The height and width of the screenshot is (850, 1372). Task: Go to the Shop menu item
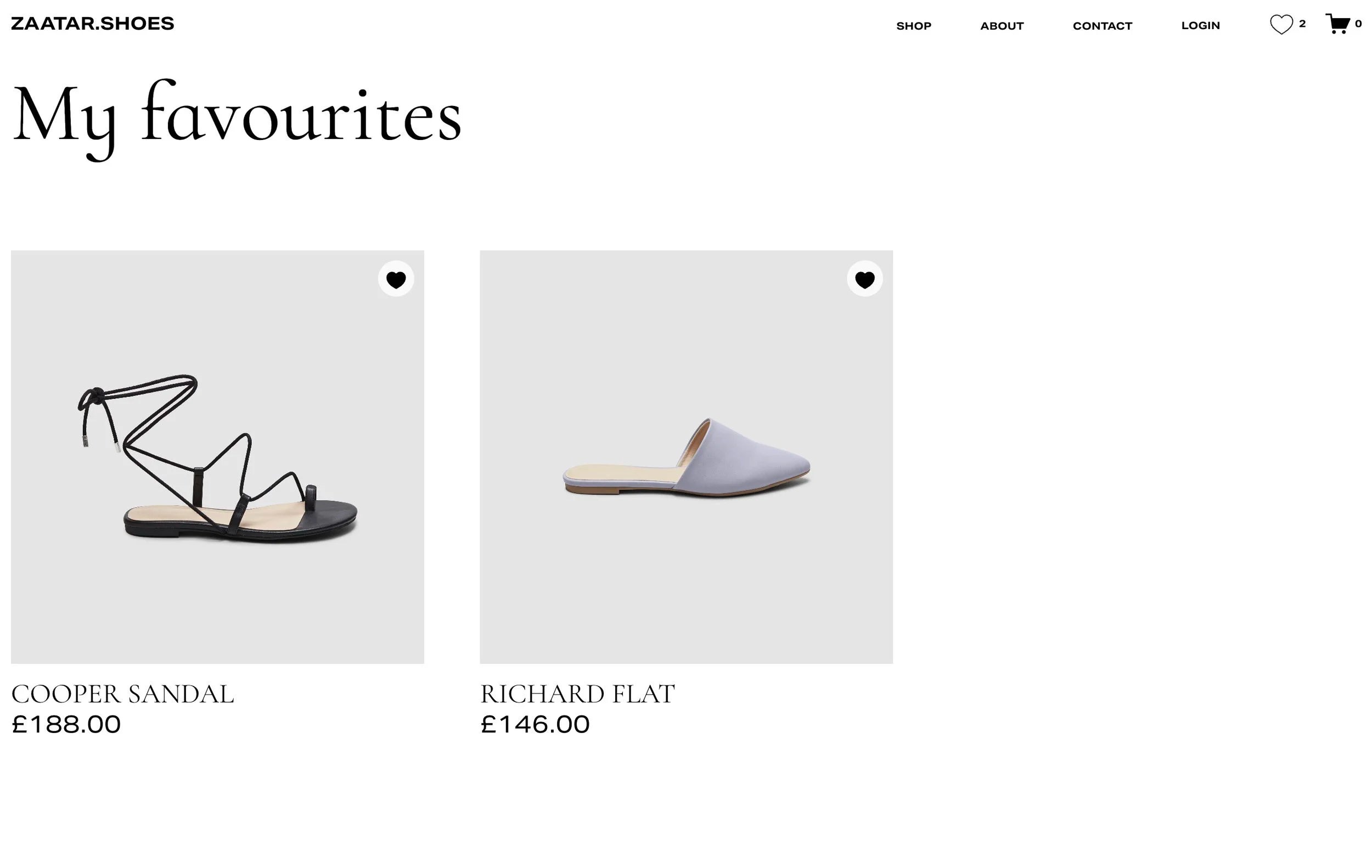(x=914, y=26)
